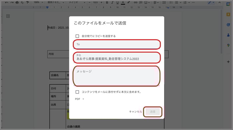Click the more options ellipsis in toolbar
The width and height of the screenshot is (233, 130).
[x=193, y=3]
